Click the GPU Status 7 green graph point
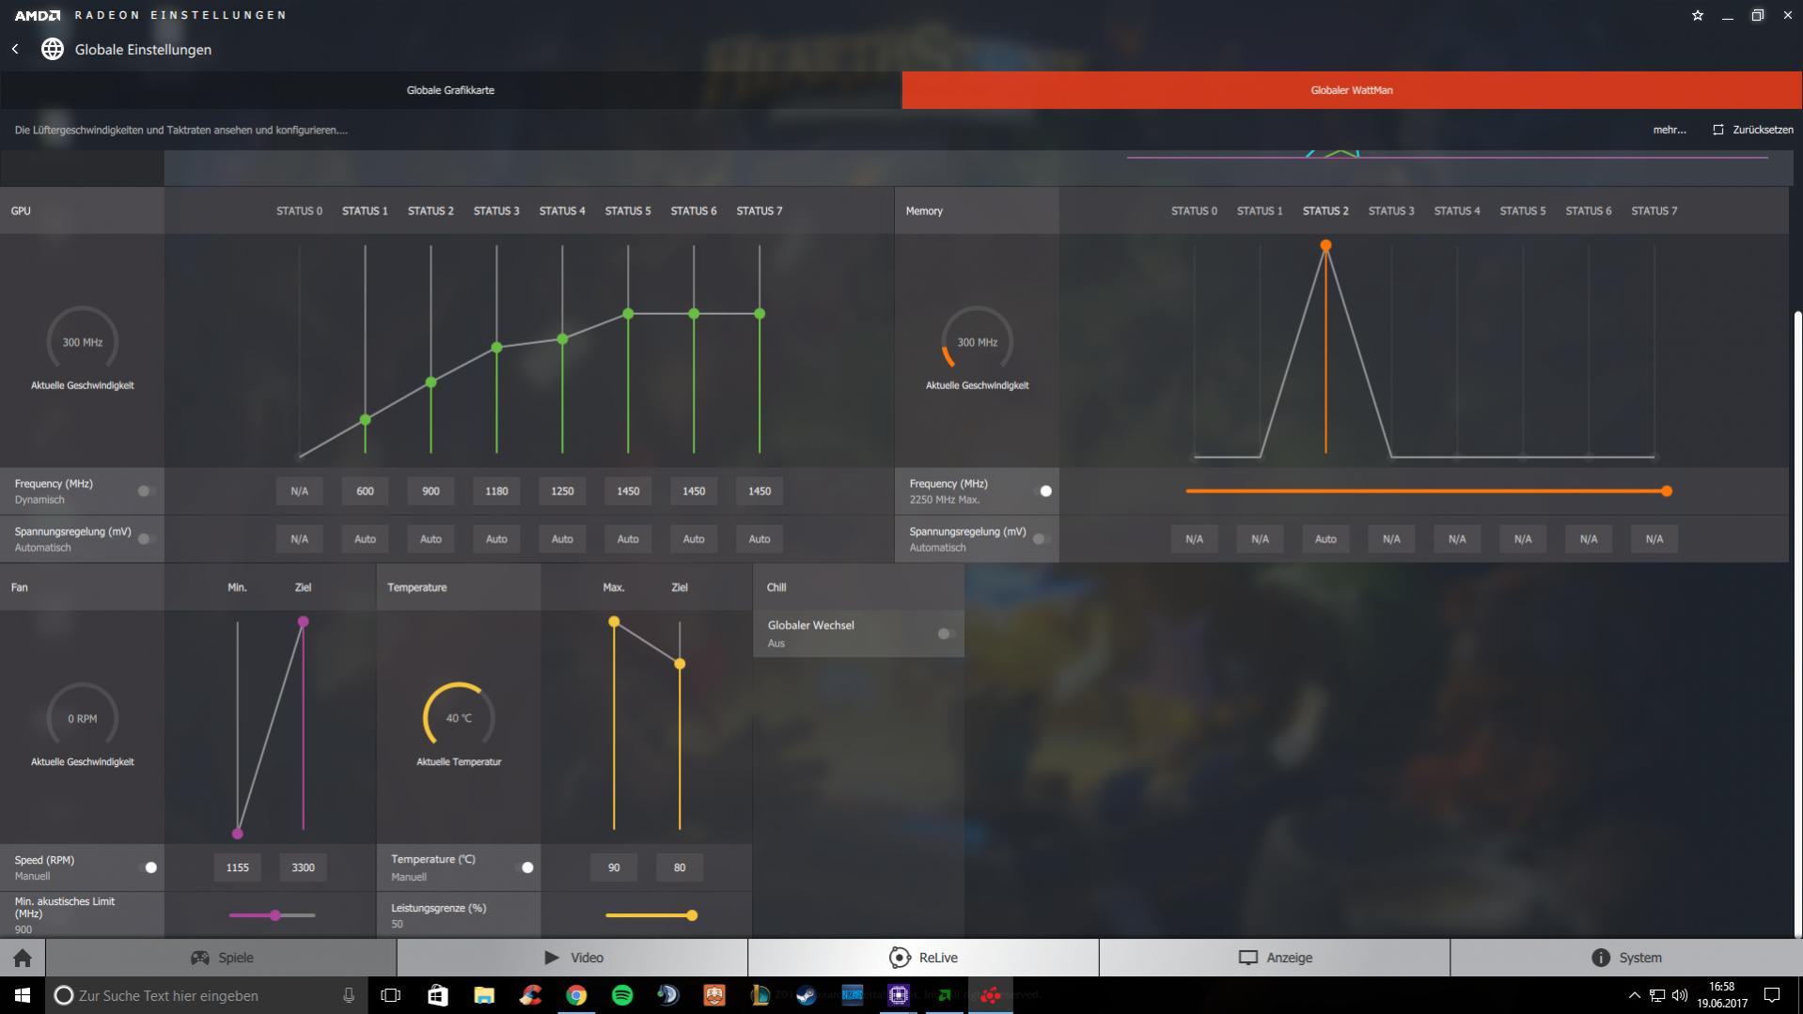 pyautogui.click(x=760, y=314)
